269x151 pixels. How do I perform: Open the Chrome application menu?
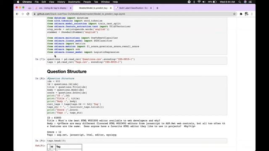[x=27, y=2]
